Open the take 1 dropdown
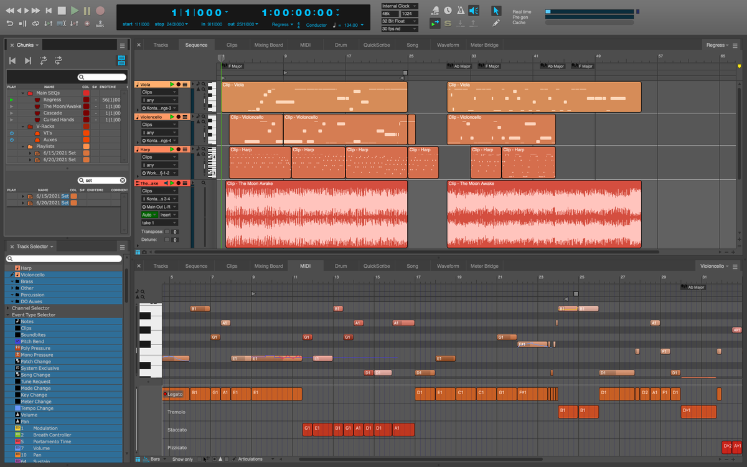 click(x=159, y=223)
